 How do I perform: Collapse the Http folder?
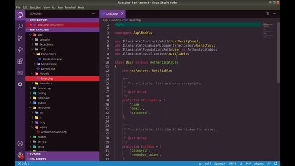[32, 49]
